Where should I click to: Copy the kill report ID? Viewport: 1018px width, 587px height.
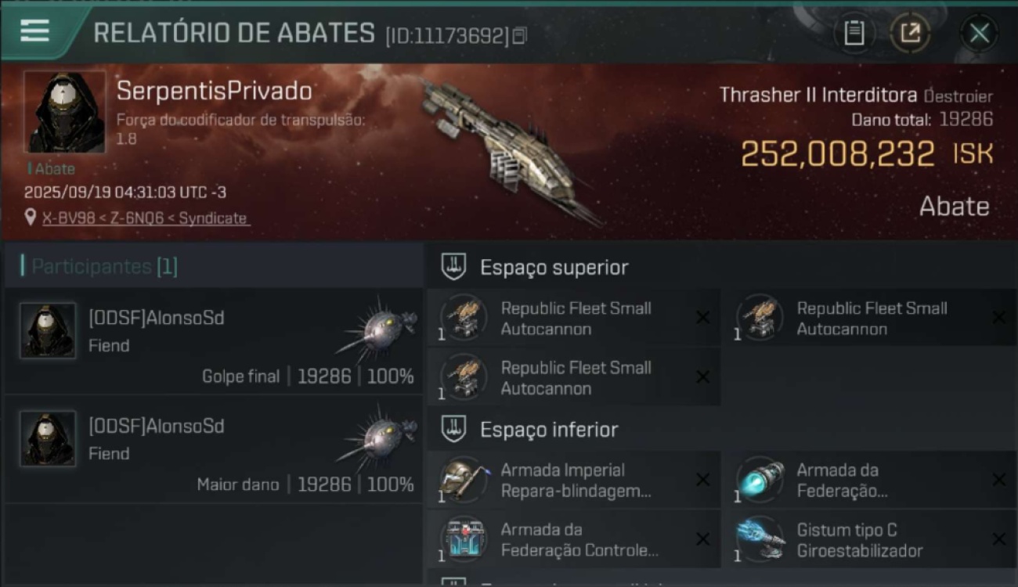pyautogui.click(x=520, y=36)
